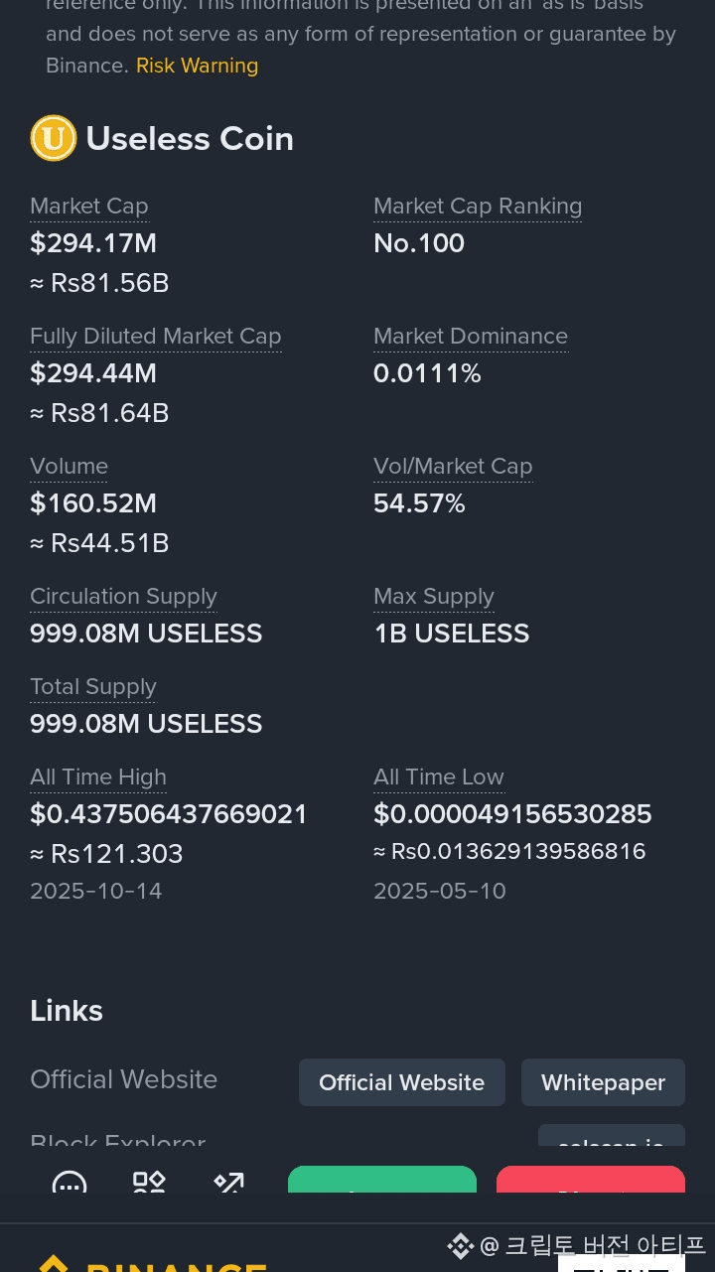This screenshot has width=715, height=1272.
Task: Tap the Market Dominance label
Action: coord(471,336)
